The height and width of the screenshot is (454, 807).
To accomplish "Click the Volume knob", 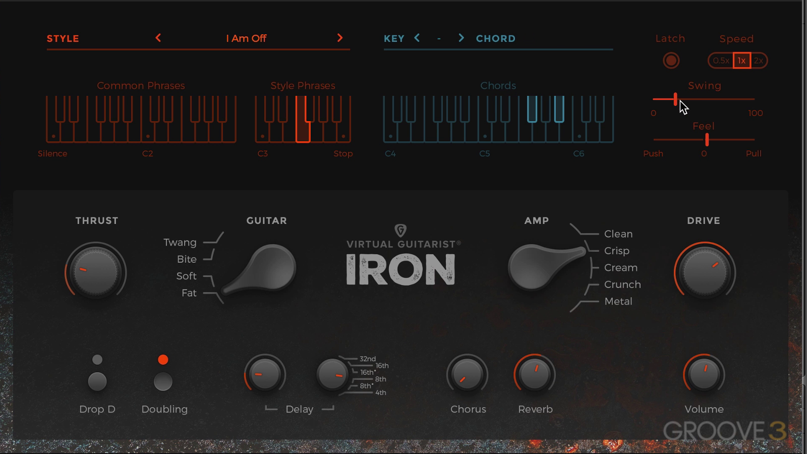I will 704,374.
